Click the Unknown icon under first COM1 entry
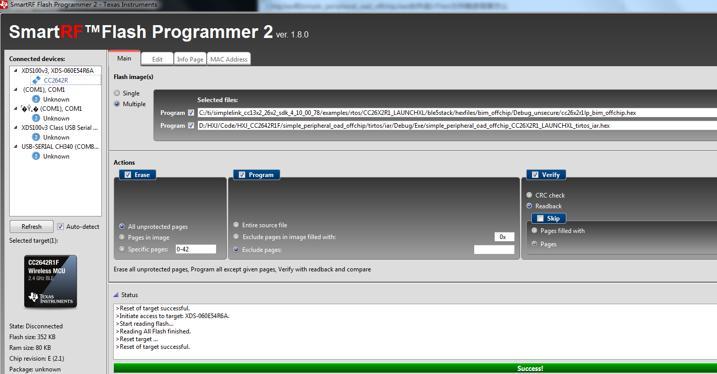The image size is (717, 374). click(x=36, y=99)
